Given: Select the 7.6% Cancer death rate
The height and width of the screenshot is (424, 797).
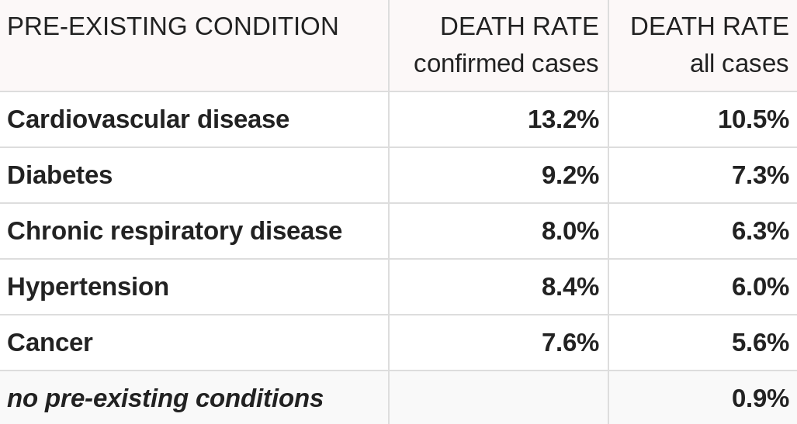Looking at the screenshot, I should point(570,343).
